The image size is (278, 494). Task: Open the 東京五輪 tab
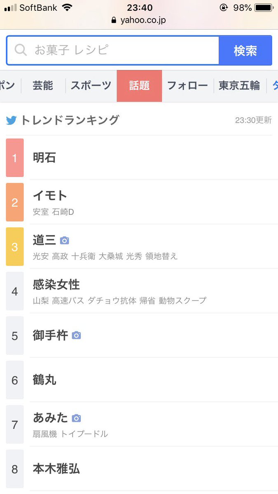(239, 86)
